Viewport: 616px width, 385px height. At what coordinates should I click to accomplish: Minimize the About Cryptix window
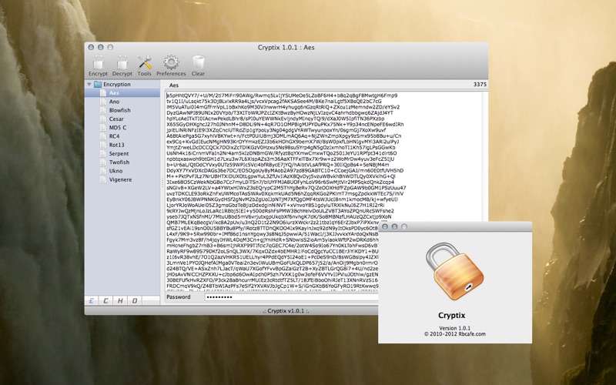[x=394, y=226]
